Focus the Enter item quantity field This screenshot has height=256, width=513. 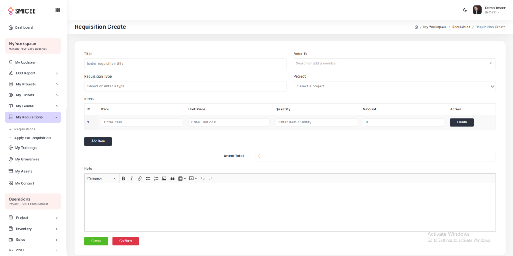tap(316, 122)
